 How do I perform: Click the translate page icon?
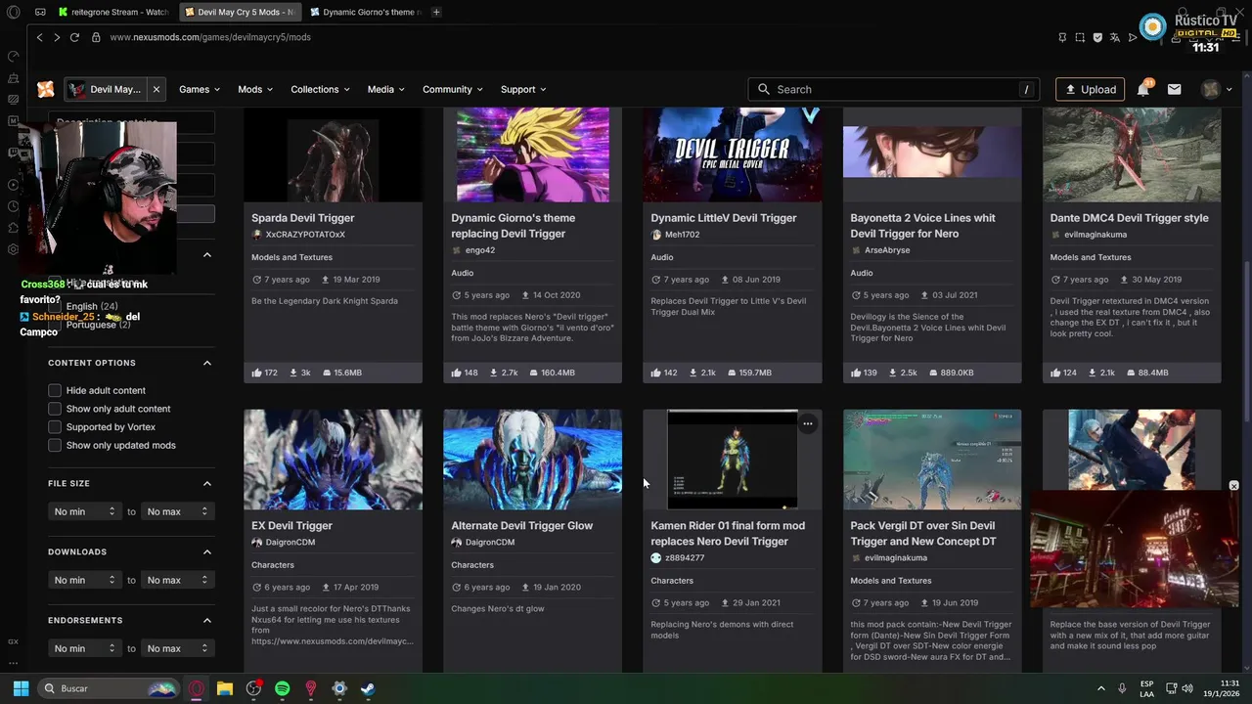1115,37
